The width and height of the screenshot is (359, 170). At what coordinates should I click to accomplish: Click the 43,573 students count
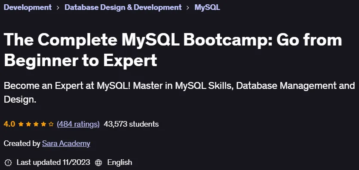coord(131,124)
